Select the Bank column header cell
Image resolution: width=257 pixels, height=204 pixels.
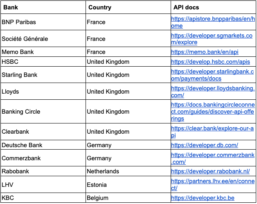click(43, 7)
